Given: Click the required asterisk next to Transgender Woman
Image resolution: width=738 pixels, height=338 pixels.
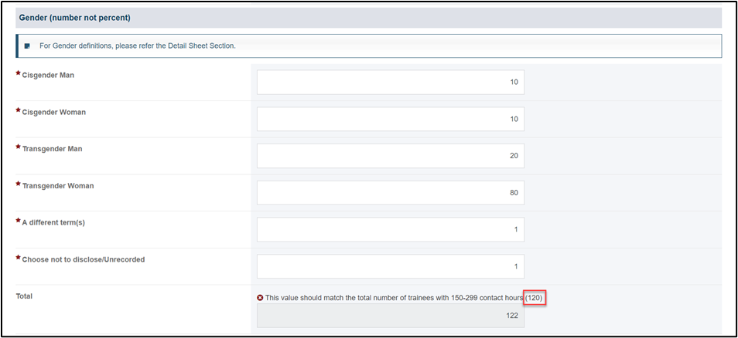Looking at the screenshot, I should (x=19, y=184).
